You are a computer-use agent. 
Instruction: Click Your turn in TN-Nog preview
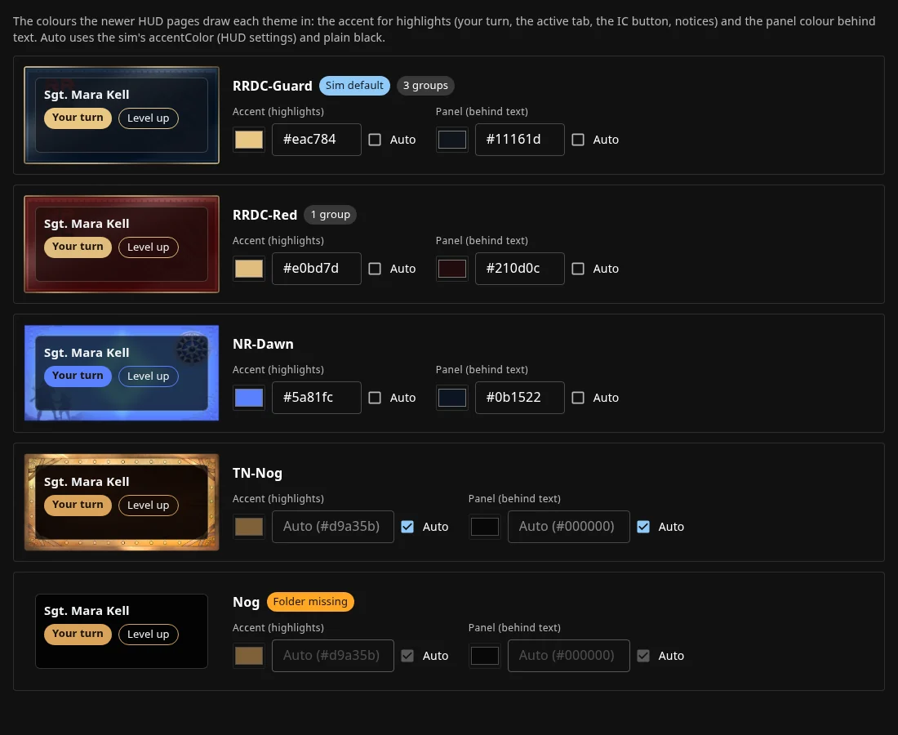pos(78,506)
